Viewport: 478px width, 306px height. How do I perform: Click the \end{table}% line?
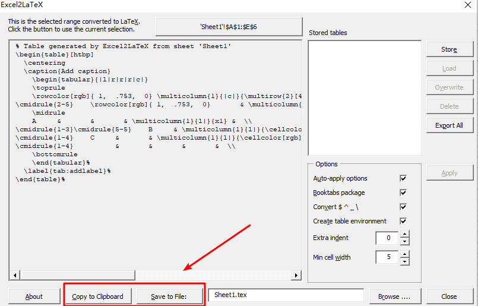point(40,179)
